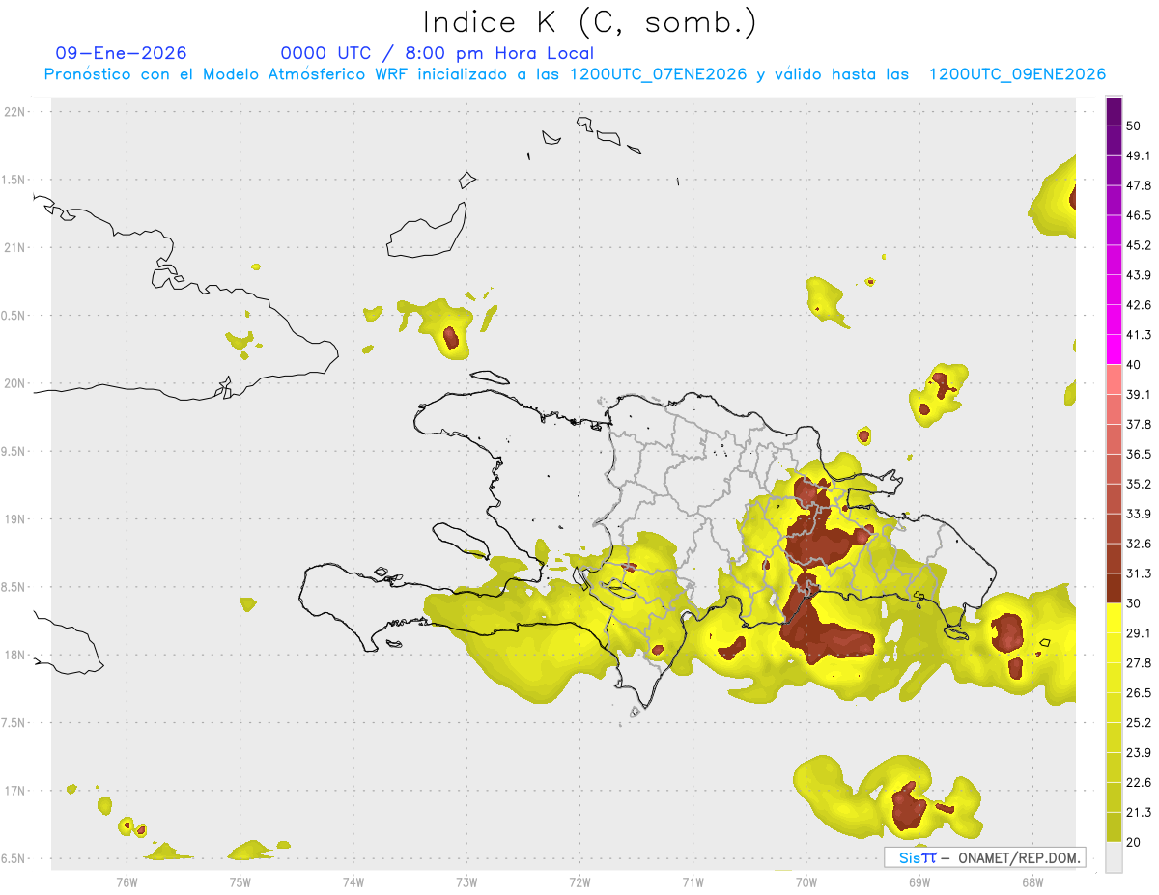The image size is (1159, 895).
Task: Click the 68W longitude axis label
Action: pos(1032,881)
